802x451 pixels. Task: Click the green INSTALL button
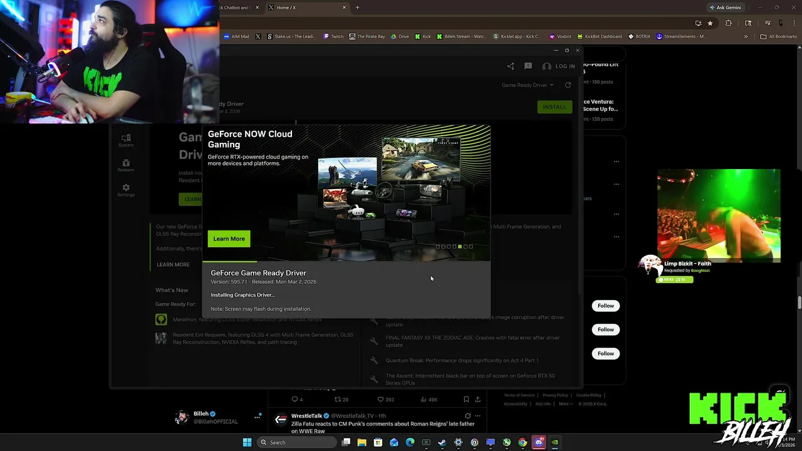pyautogui.click(x=554, y=107)
